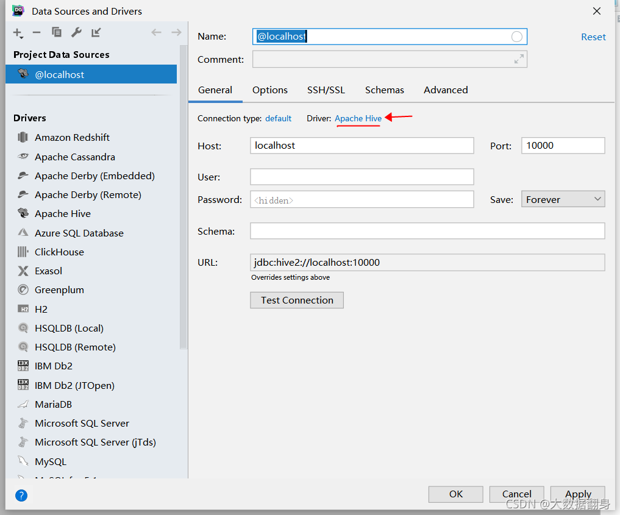The width and height of the screenshot is (620, 515).
Task: Select the @localhost data source
Action: coord(91,74)
